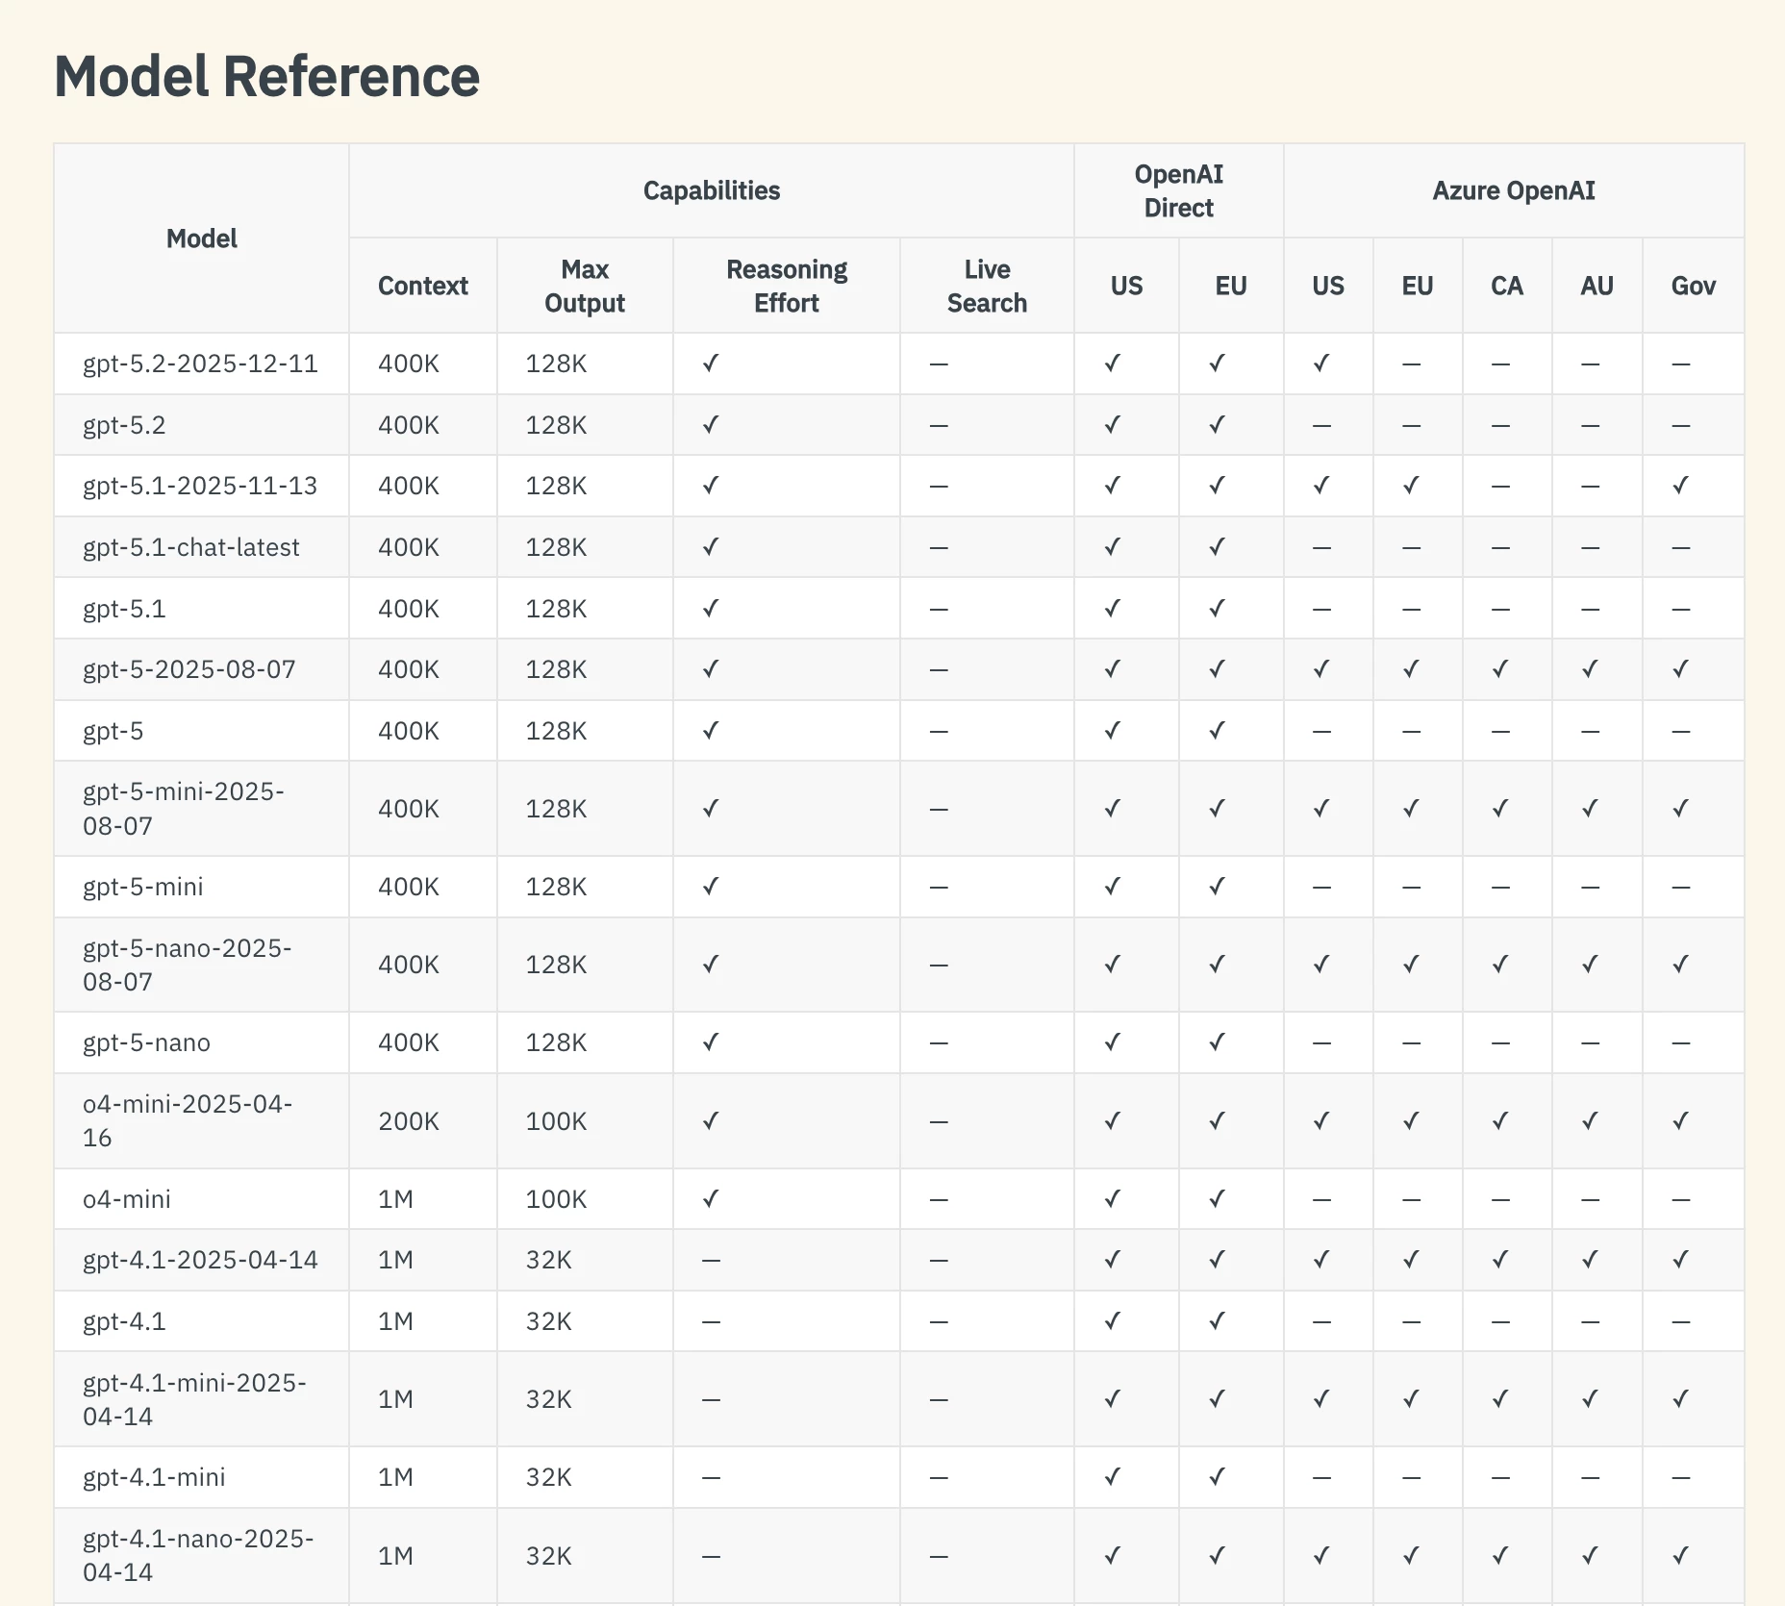Select the Live Search column header
Image resolution: width=1785 pixels, height=1606 pixels.
coord(987,286)
